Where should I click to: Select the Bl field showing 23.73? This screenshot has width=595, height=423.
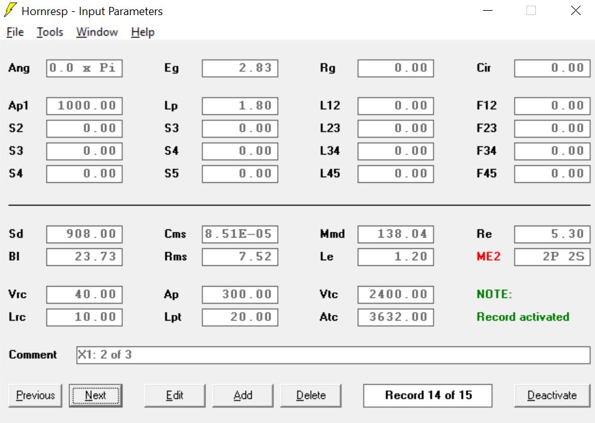[x=84, y=257]
